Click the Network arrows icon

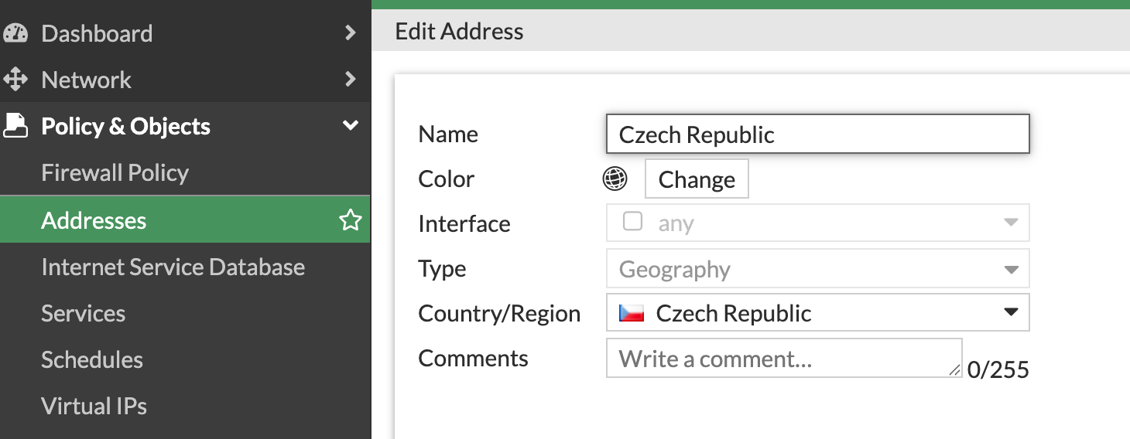click(x=15, y=80)
